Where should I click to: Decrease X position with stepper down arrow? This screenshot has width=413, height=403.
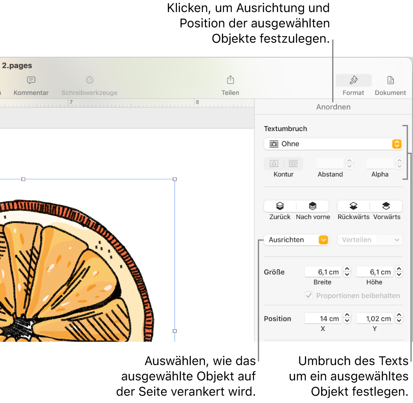[347, 321]
